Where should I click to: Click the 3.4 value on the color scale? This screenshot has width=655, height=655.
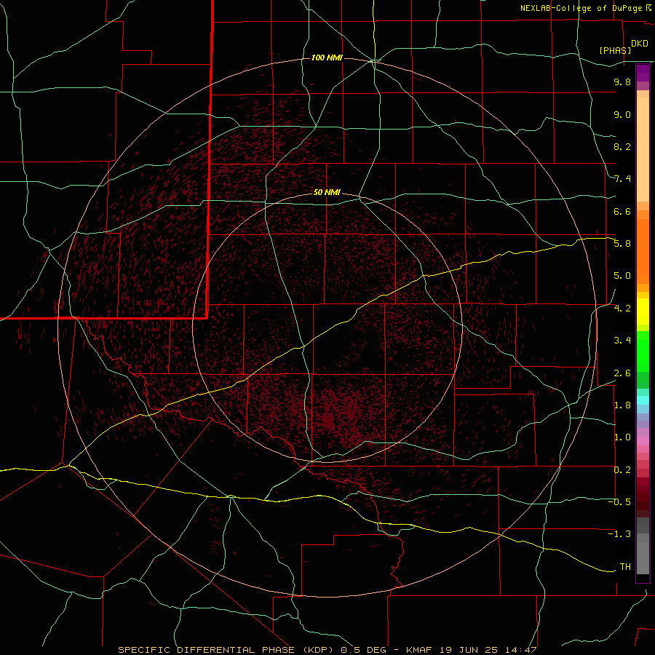[x=622, y=341]
